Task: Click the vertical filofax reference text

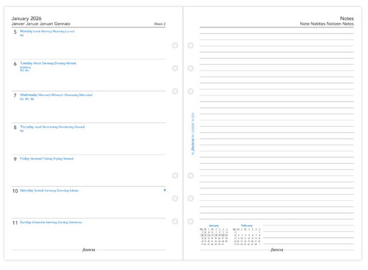Action: [x=193, y=134]
